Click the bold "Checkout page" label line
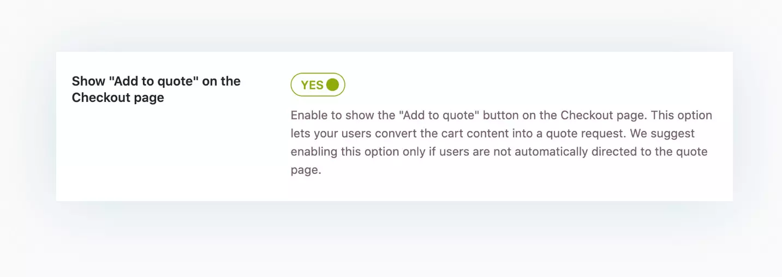The image size is (782, 277). 118,98
